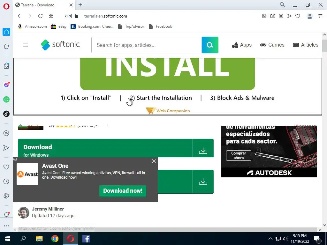
Task: Open sidebar Player icon
Action: 6,133
